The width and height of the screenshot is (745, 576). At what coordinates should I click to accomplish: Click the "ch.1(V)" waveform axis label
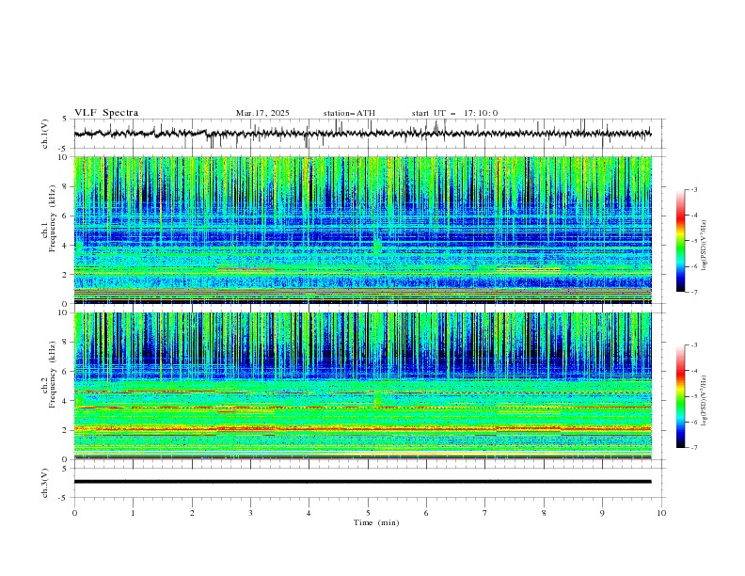point(45,134)
